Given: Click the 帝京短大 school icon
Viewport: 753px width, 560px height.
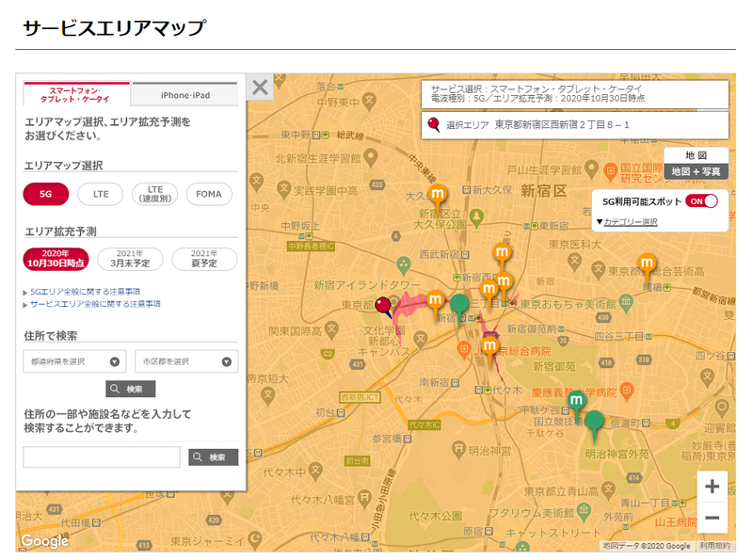Looking at the screenshot, I should click(268, 394).
